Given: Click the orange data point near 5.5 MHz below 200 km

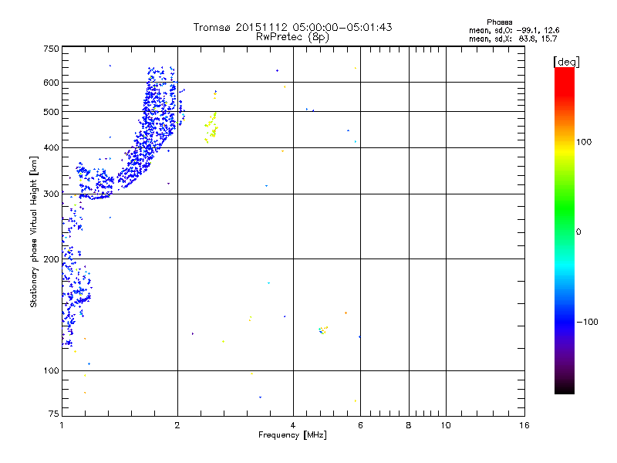Looking at the screenshot, I should [346, 313].
